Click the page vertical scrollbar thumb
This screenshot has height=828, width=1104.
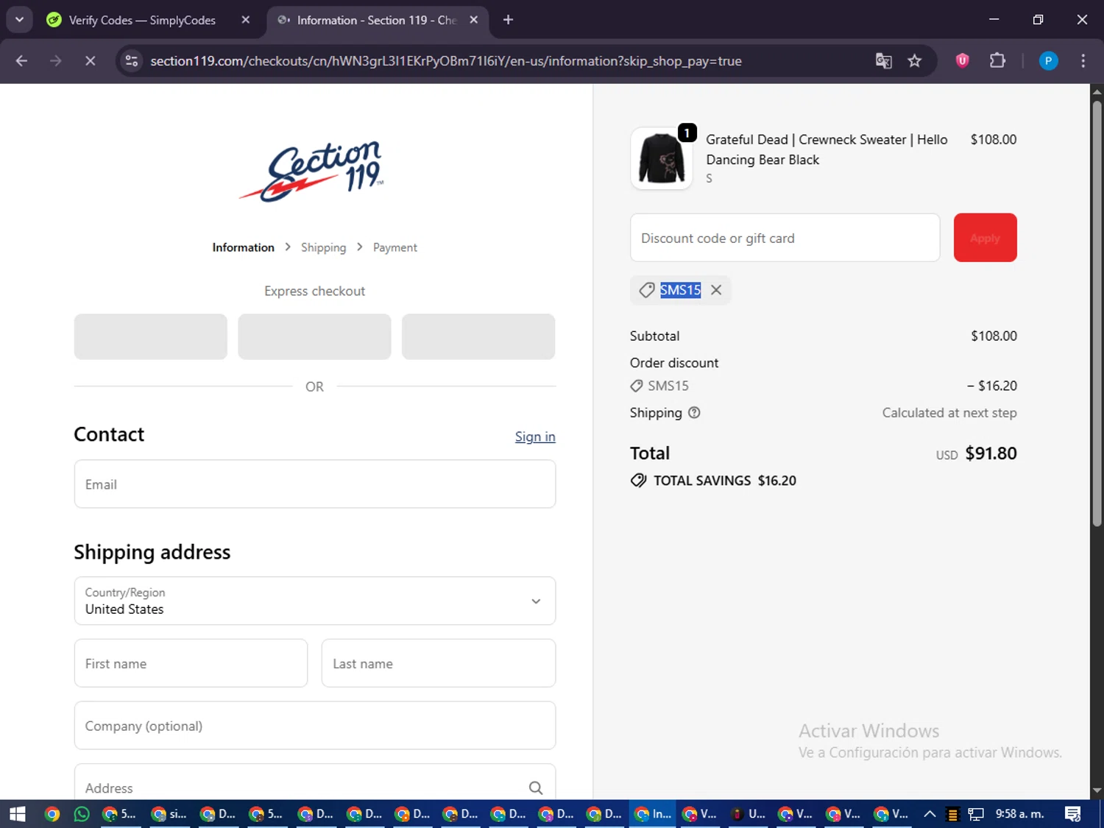tap(1097, 313)
